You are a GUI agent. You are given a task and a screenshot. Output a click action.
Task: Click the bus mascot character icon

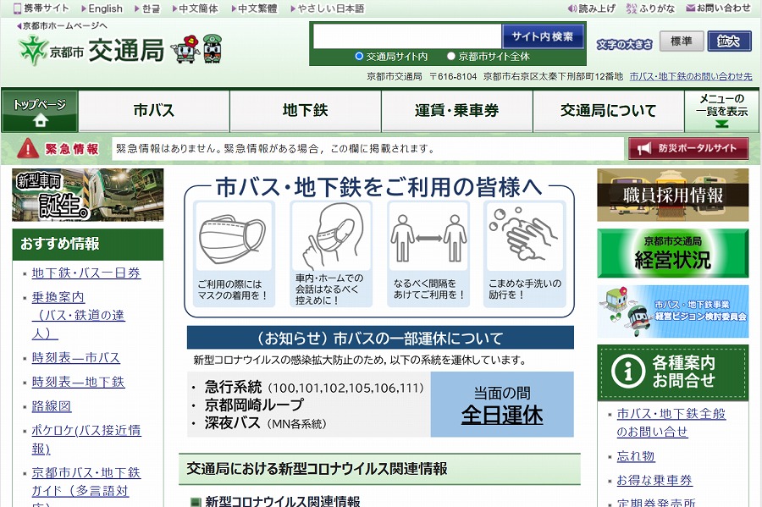pos(185,48)
